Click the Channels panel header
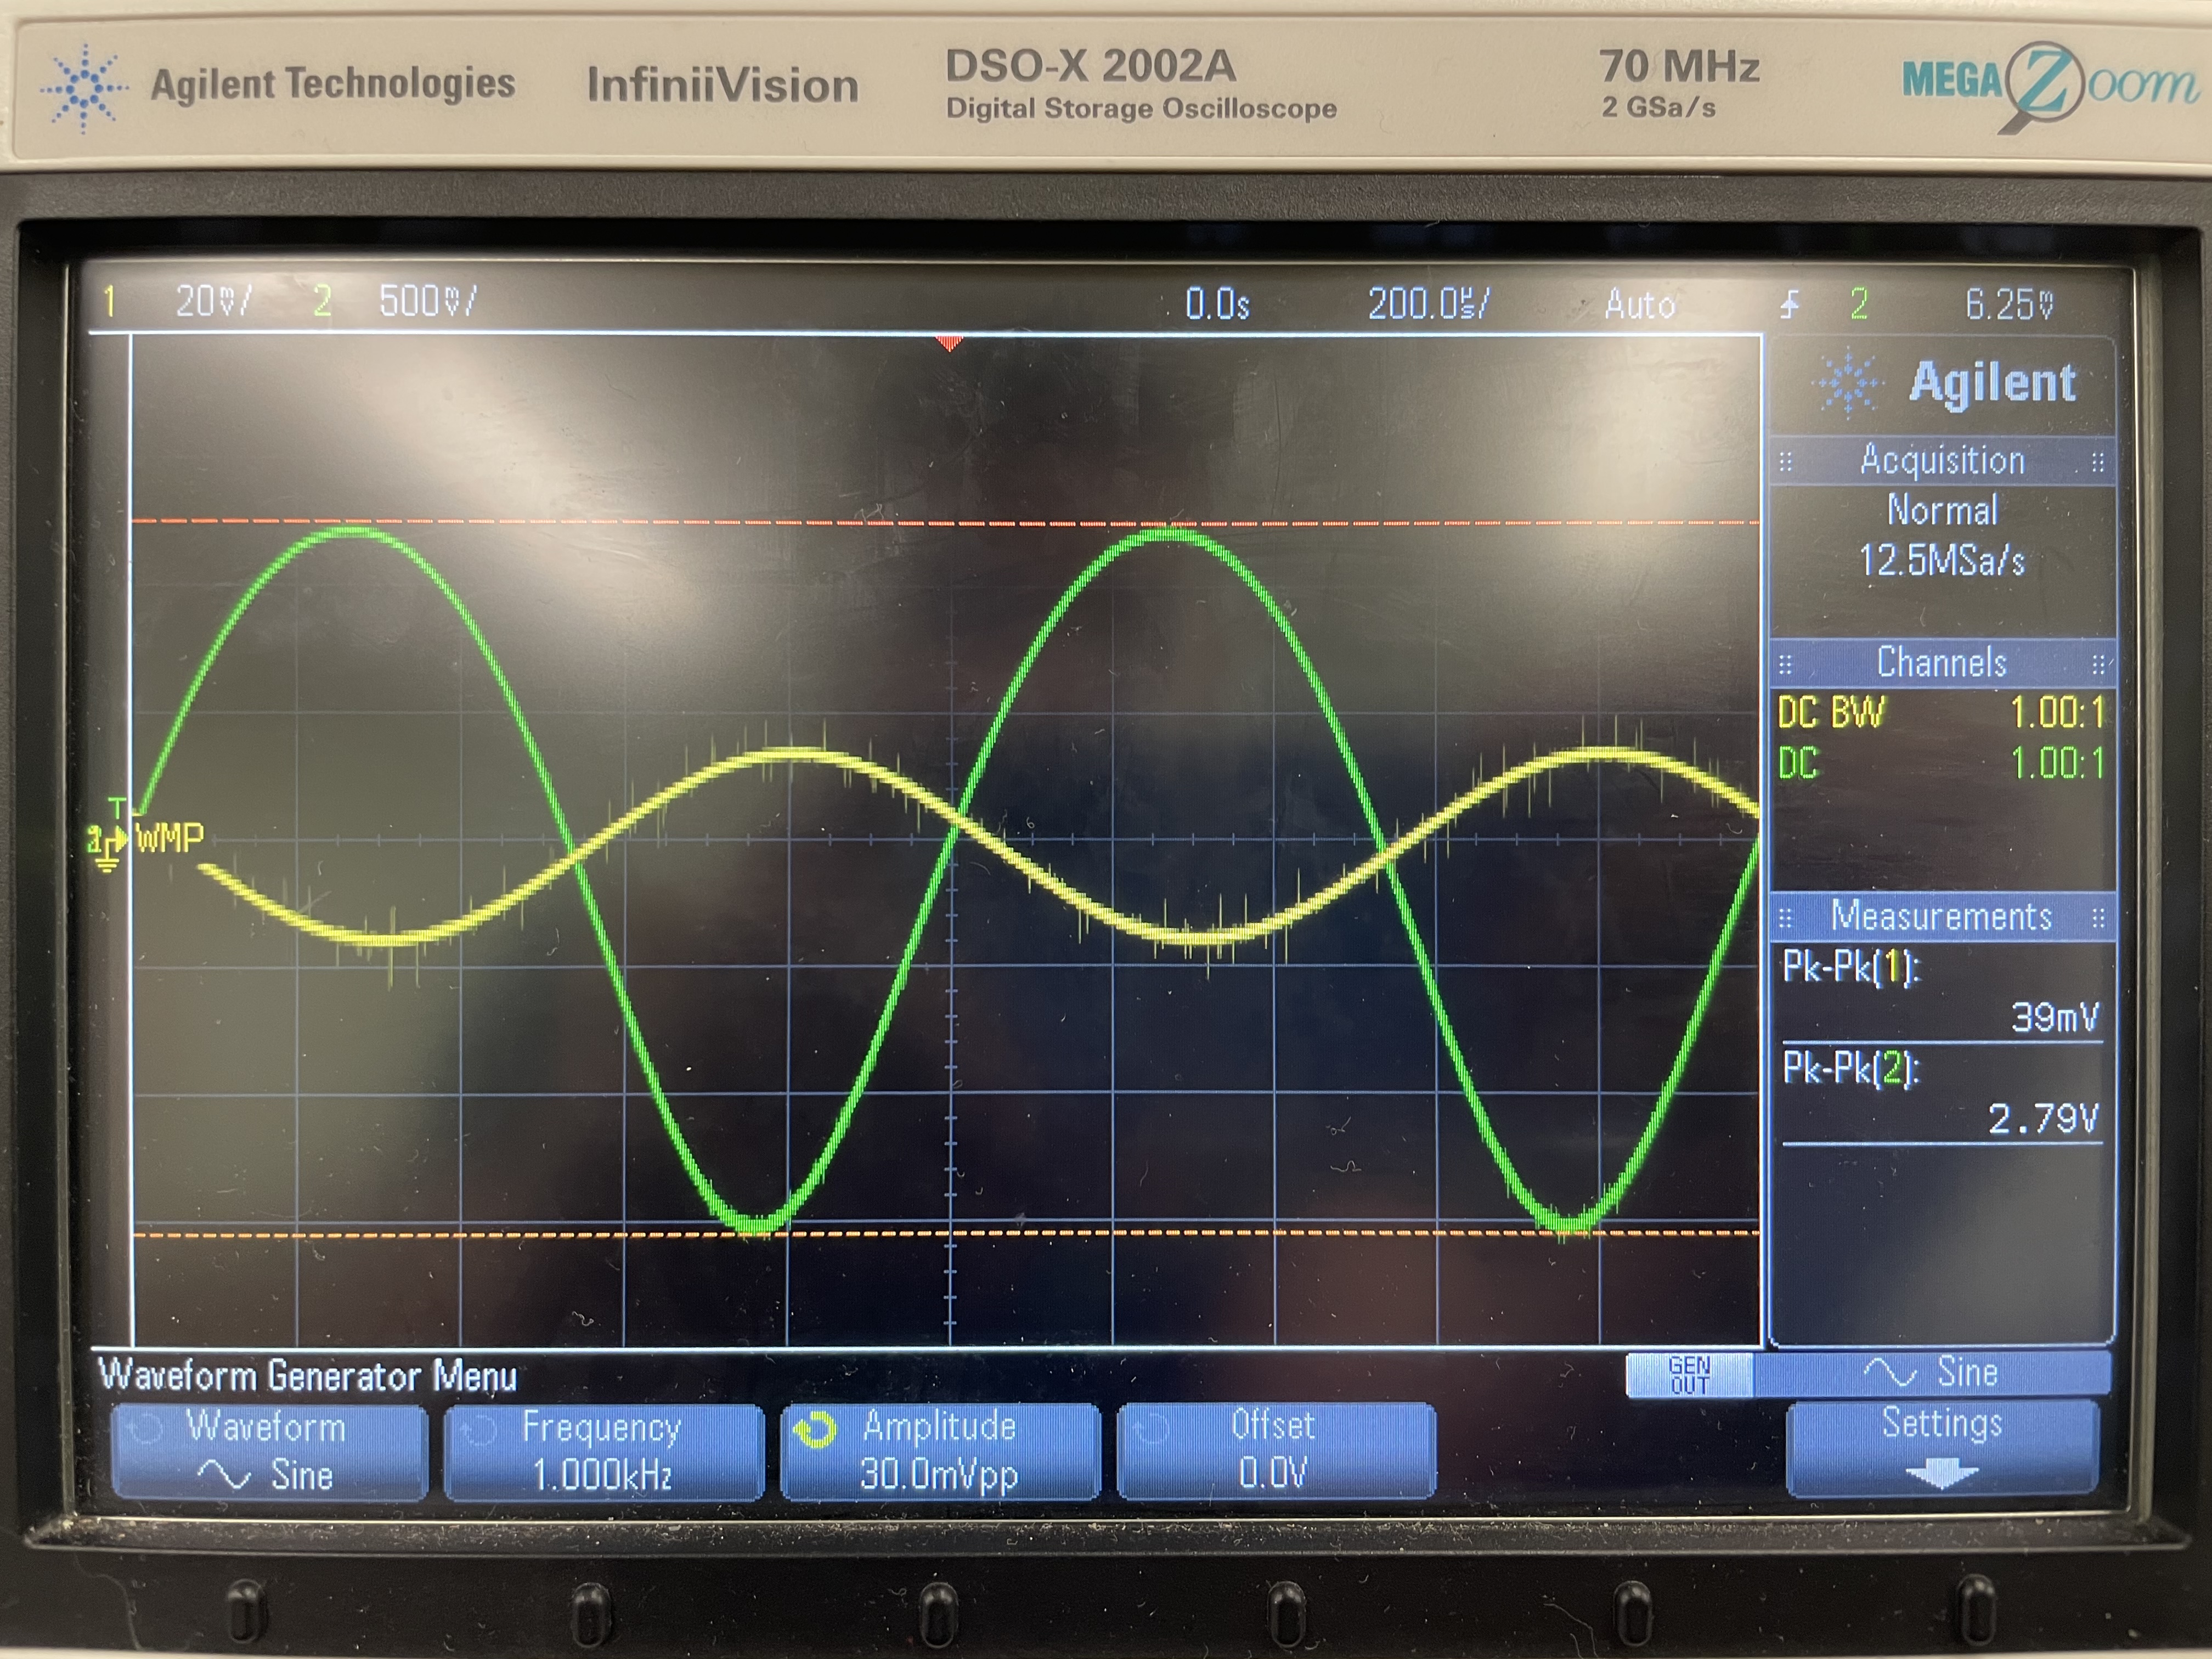The image size is (2212, 1659). 1942,663
